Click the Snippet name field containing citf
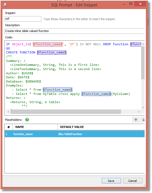 coord(23,19)
